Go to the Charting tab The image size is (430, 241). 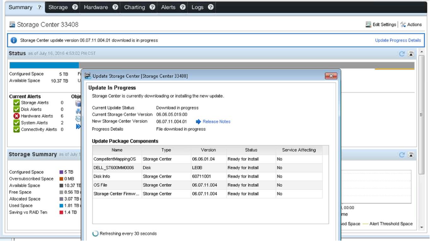[134, 7]
